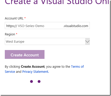
Task: Click the Create Account button
Action: [25, 55]
